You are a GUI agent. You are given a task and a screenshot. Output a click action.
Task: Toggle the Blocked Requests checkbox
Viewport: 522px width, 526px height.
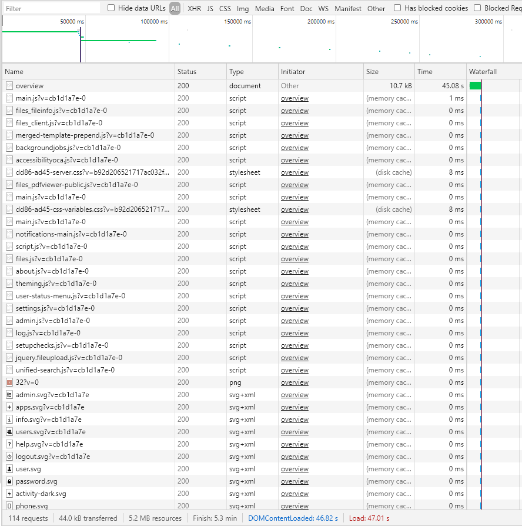(477, 8)
